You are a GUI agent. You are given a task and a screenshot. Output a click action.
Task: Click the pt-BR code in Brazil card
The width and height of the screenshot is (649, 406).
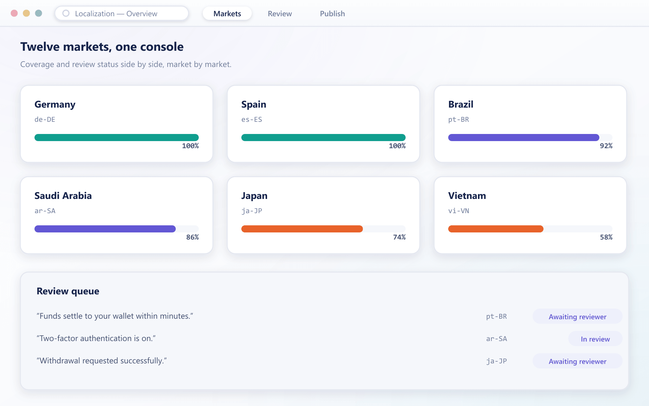459,119
